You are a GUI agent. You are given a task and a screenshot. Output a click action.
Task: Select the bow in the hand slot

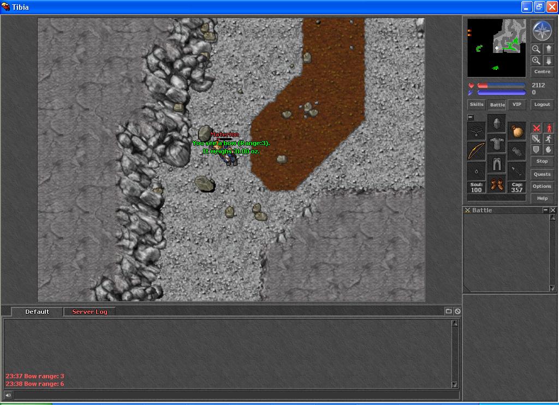click(476, 151)
